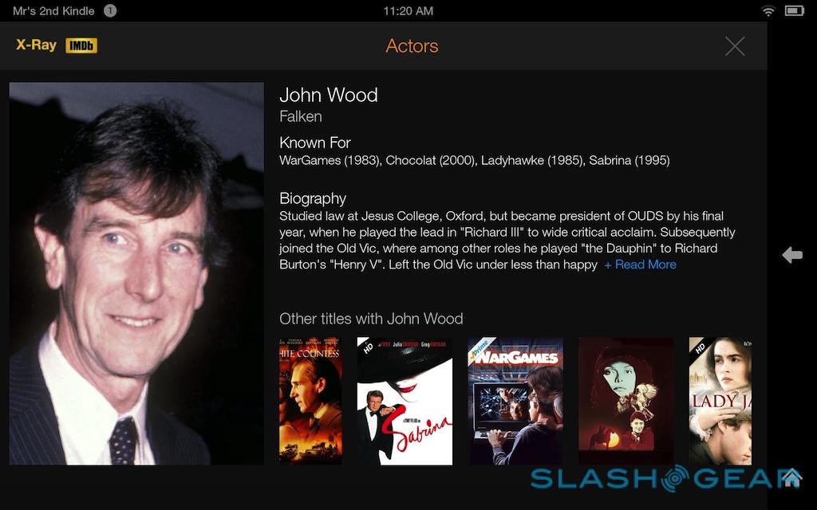The width and height of the screenshot is (817, 510).
Task: Open the Lady Jane poster
Action: tap(720, 402)
